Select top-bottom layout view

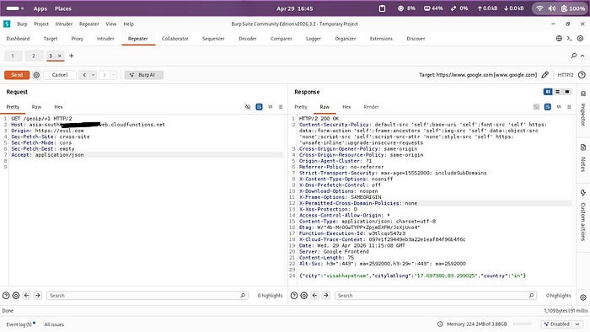coord(558,92)
